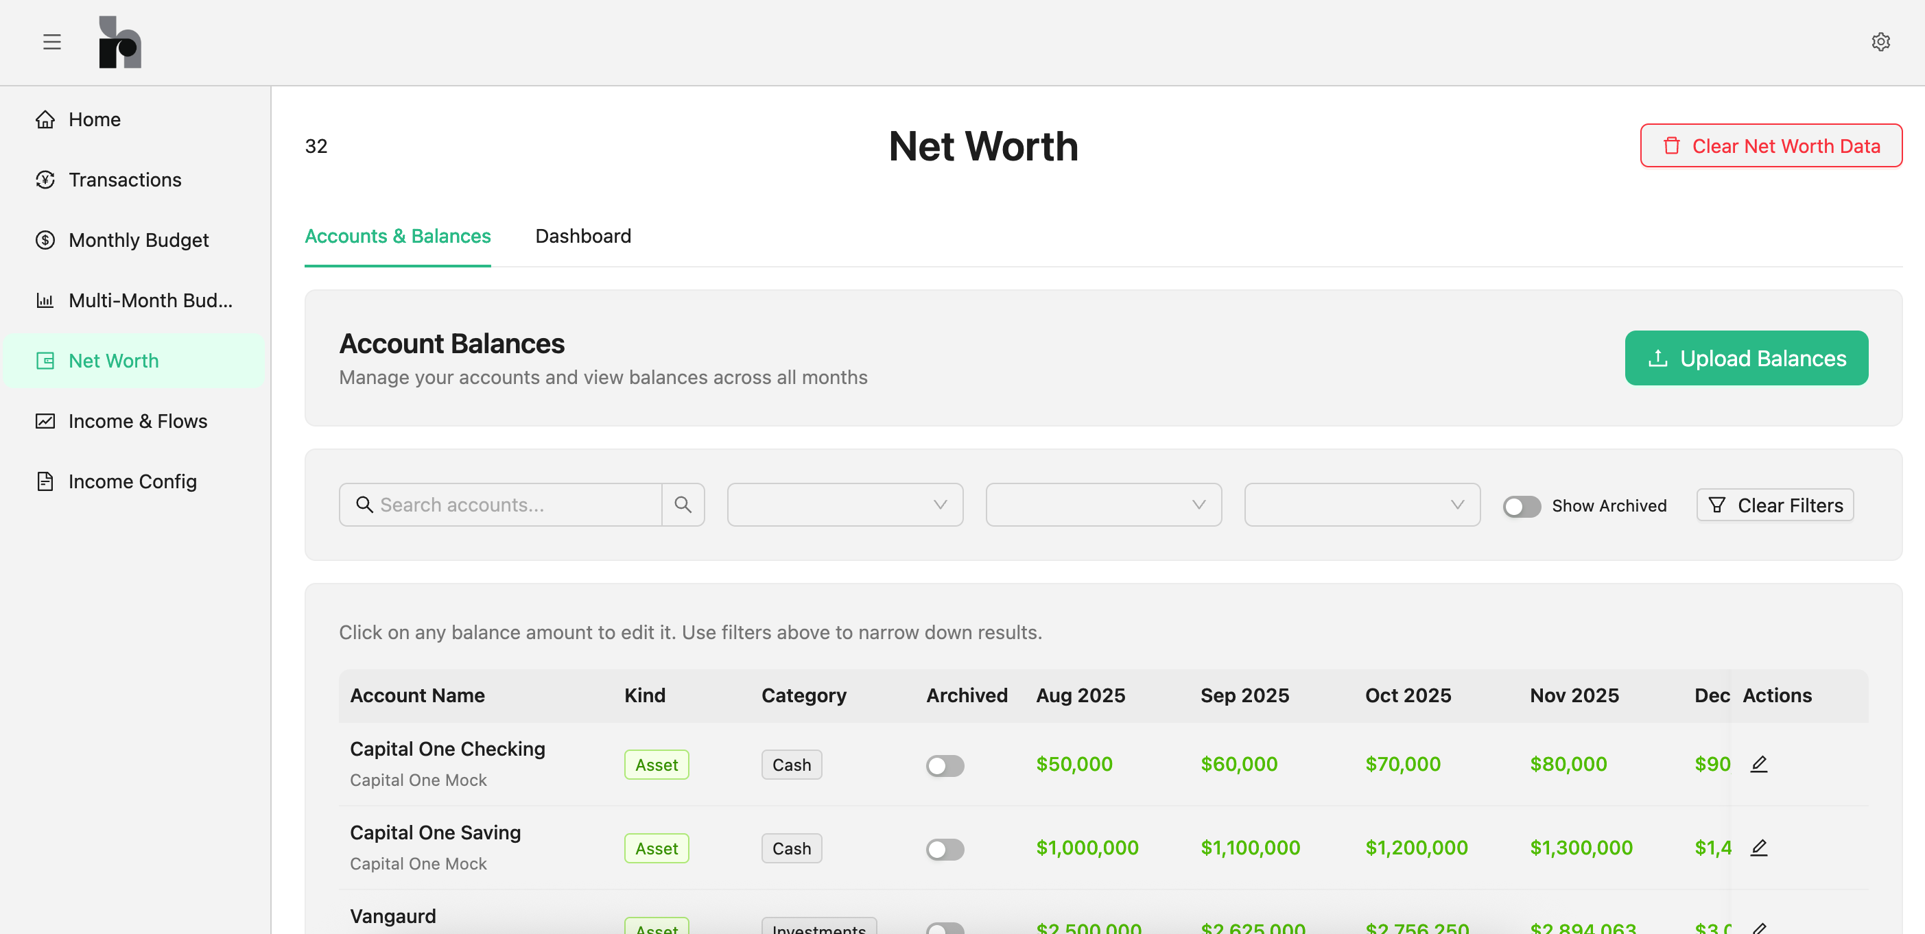Expand the middle filter dropdown

coord(1103,504)
